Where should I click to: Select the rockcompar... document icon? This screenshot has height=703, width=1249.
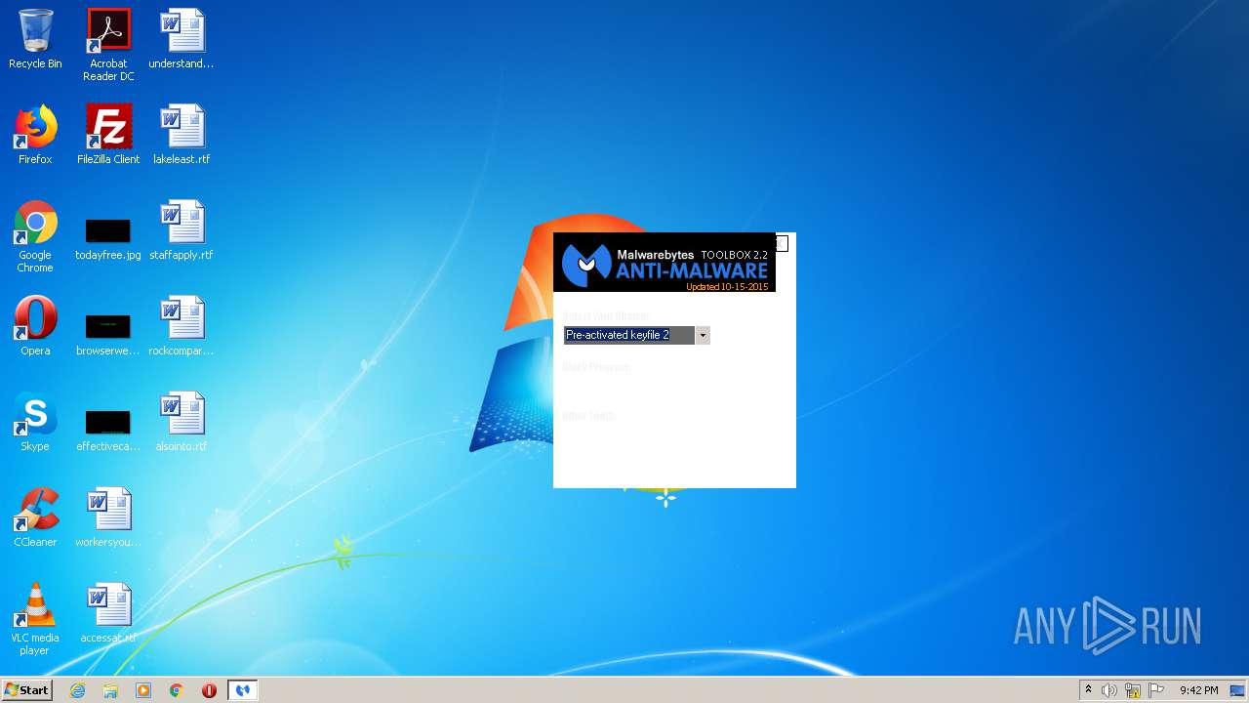pyautogui.click(x=181, y=326)
